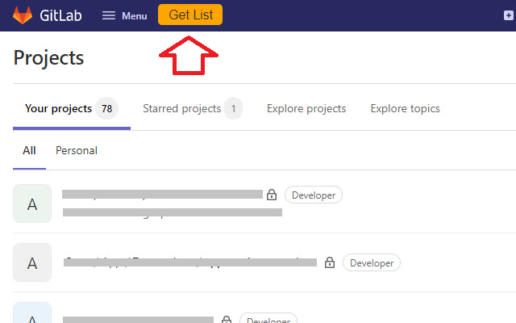Click the second project's Developer badge
The height and width of the screenshot is (323, 516).
372,262
